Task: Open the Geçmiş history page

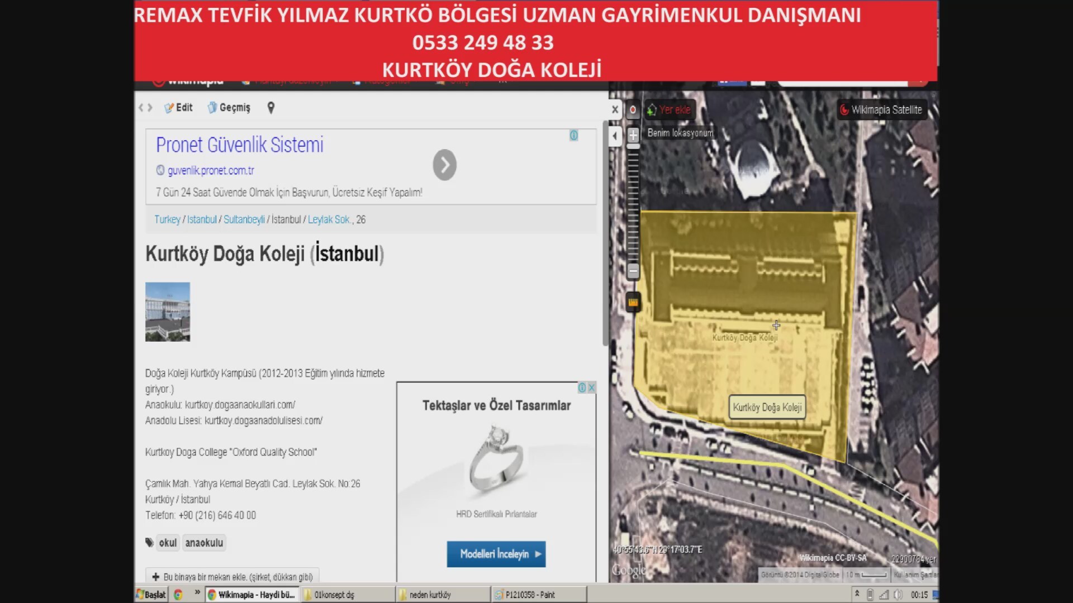Action: [x=229, y=108]
